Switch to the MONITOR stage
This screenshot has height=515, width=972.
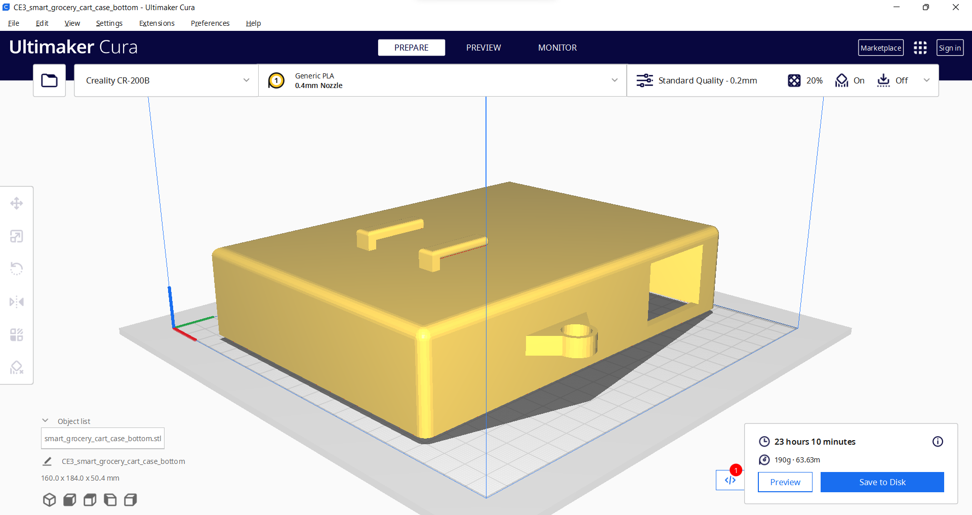click(x=557, y=48)
